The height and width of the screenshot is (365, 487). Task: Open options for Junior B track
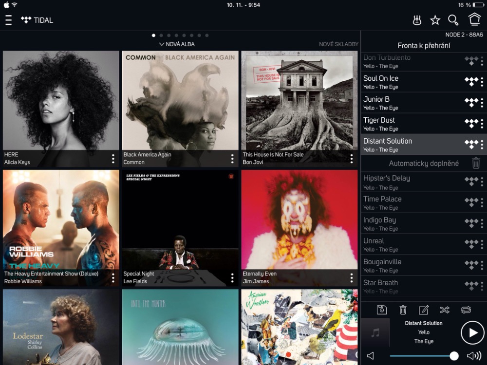[x=482, y=103]
